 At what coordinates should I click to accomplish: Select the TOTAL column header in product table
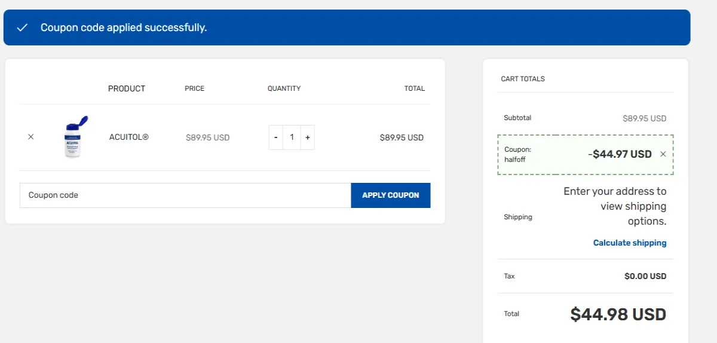(415, 88)
